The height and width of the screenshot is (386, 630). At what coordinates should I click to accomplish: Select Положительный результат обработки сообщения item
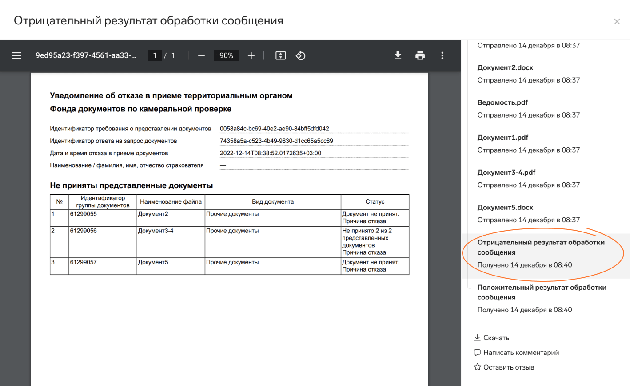pyautogui.click(x=542, y=292)
